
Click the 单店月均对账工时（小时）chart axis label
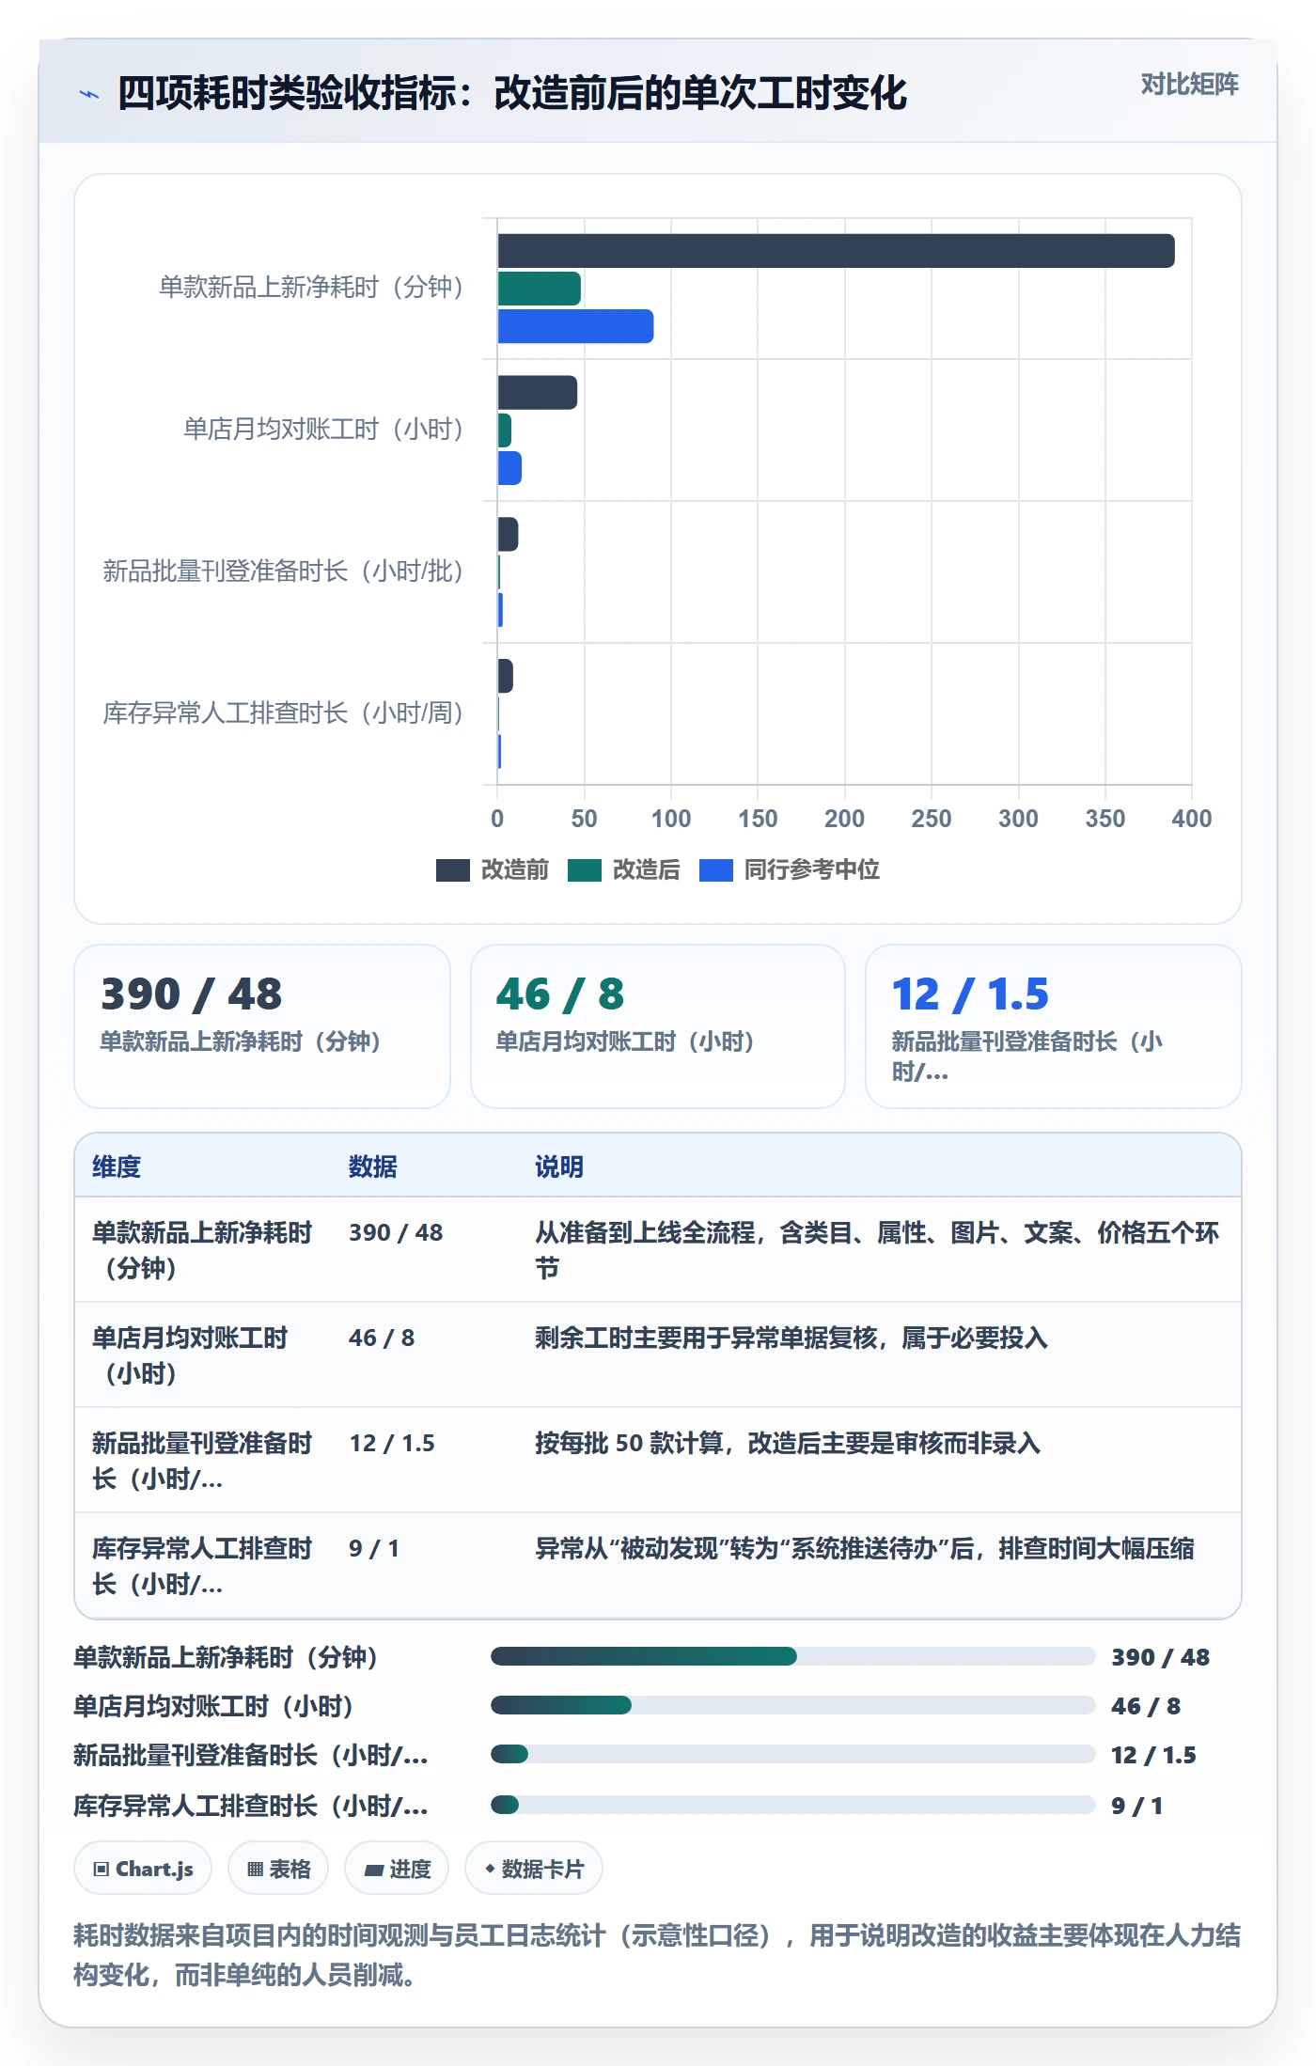pos(323,430)
